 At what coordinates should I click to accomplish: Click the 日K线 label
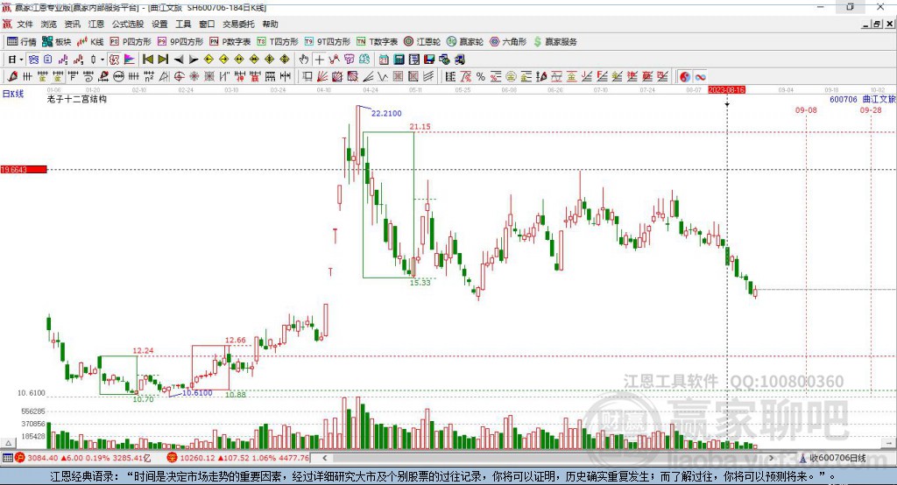pos(12,94)
